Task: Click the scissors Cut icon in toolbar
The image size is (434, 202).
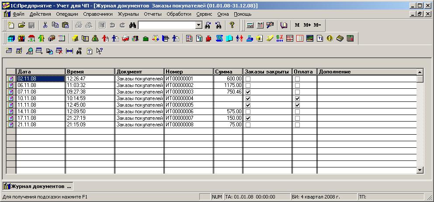Action: tap(45, 25)
